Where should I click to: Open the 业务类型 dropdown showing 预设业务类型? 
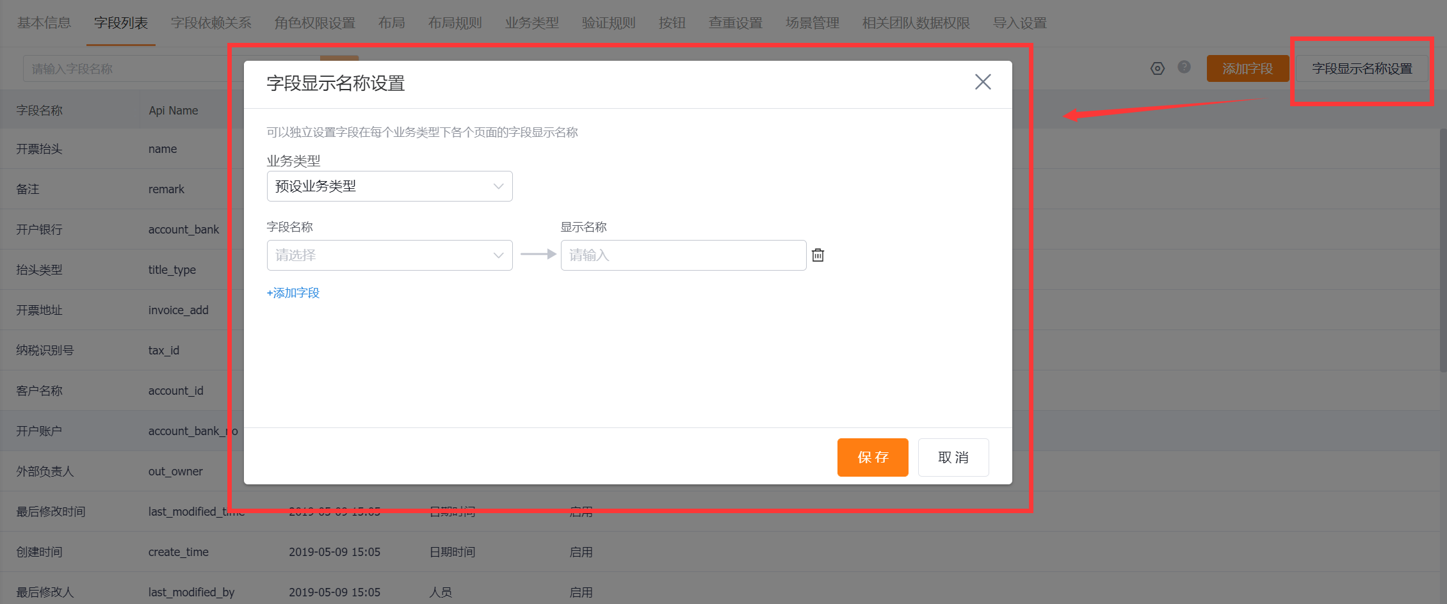389,186
